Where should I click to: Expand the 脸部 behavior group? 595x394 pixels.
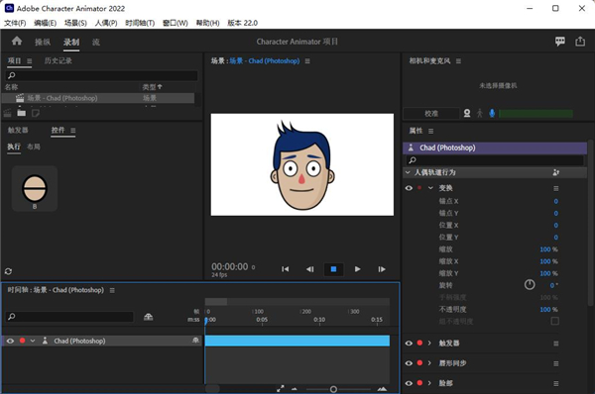pos(429,383)
